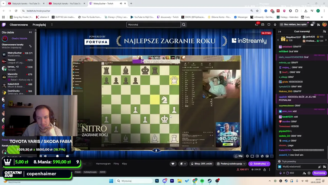Collapse the chat panel arrow
This screenshot has height=185, width=328.
pos(280,32)
